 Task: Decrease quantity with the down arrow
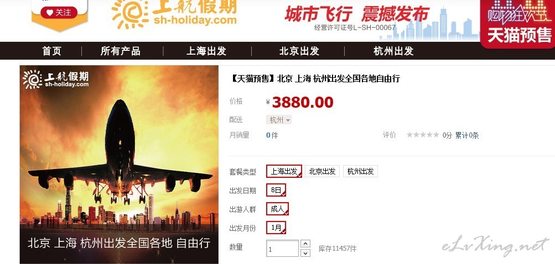click(305, 253)
